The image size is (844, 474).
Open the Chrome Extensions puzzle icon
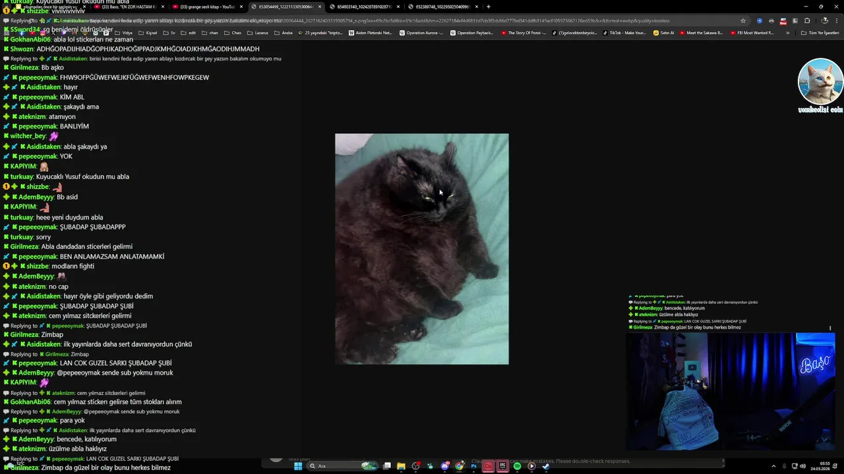pyautogui.click(x=807, y=20)
